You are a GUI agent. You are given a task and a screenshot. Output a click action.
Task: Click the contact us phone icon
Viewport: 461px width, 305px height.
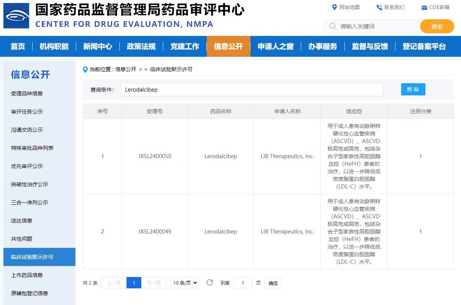379,7
